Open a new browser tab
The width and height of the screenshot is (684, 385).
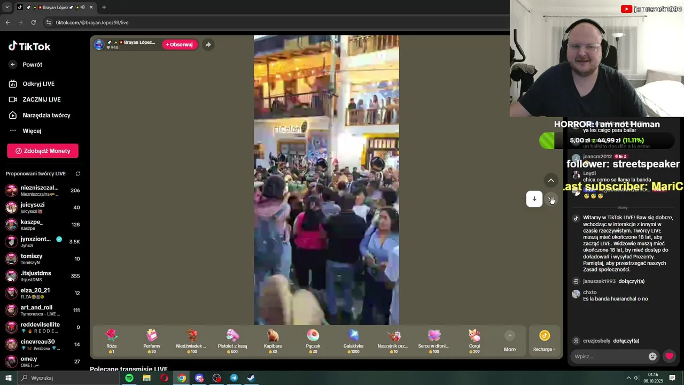click(x=104, y=7)
